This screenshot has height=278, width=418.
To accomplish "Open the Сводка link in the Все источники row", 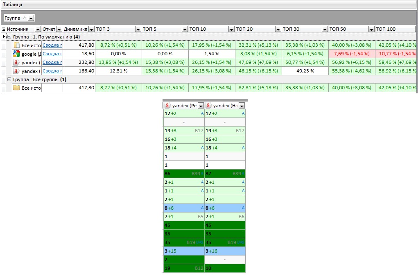I will click(52, 45).
